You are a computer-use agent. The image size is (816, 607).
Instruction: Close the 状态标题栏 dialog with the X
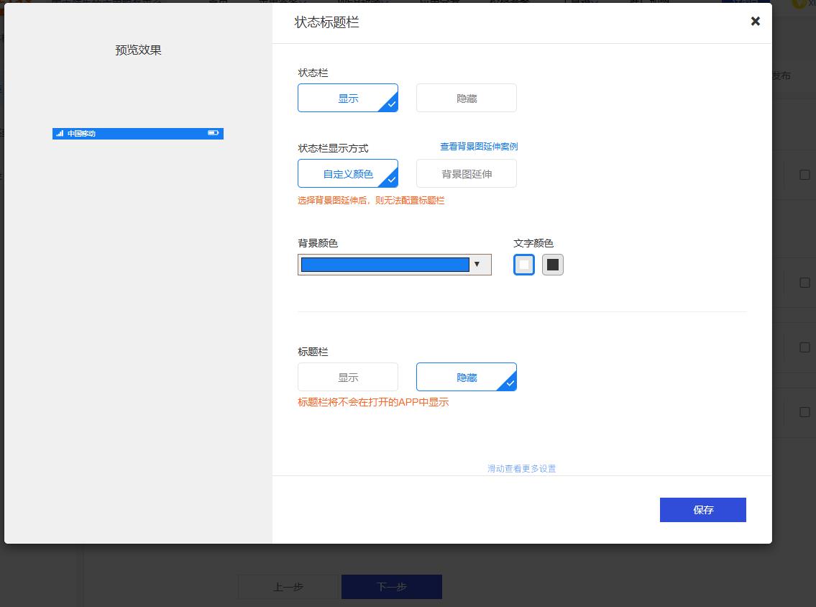tap(755, 22)
